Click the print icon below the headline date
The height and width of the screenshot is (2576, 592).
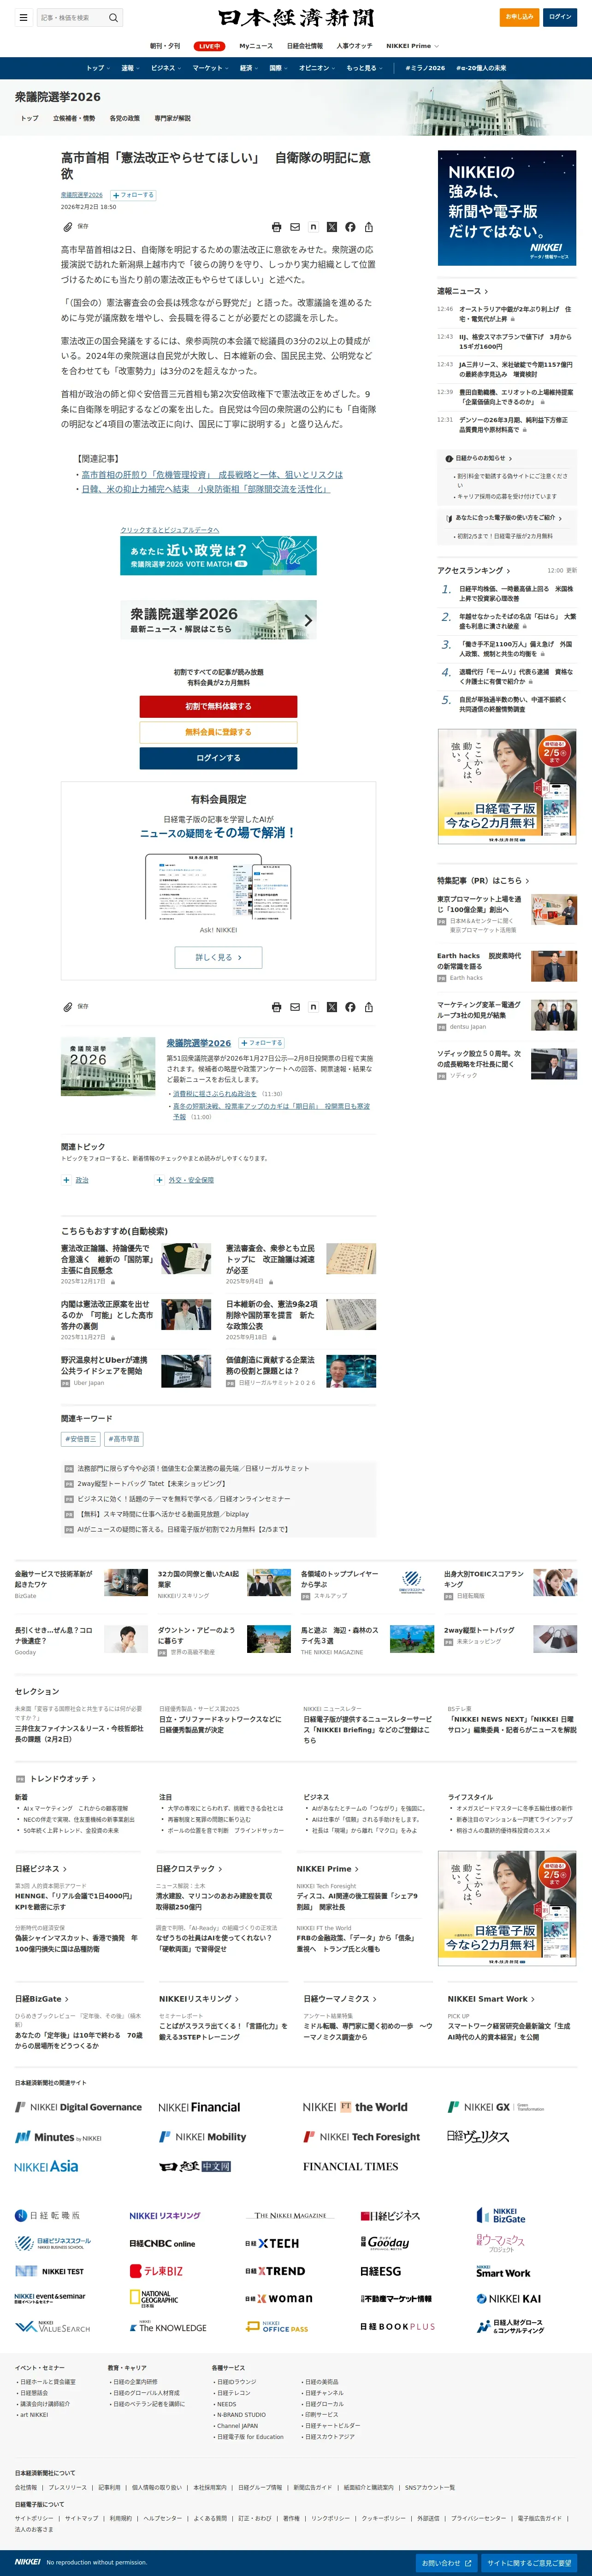[277, 227]
